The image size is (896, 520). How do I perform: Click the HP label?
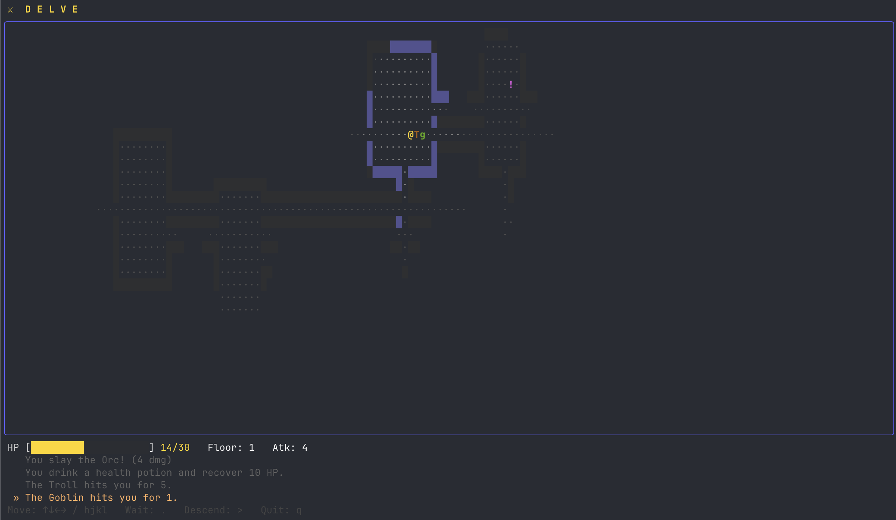pos(13,447)
